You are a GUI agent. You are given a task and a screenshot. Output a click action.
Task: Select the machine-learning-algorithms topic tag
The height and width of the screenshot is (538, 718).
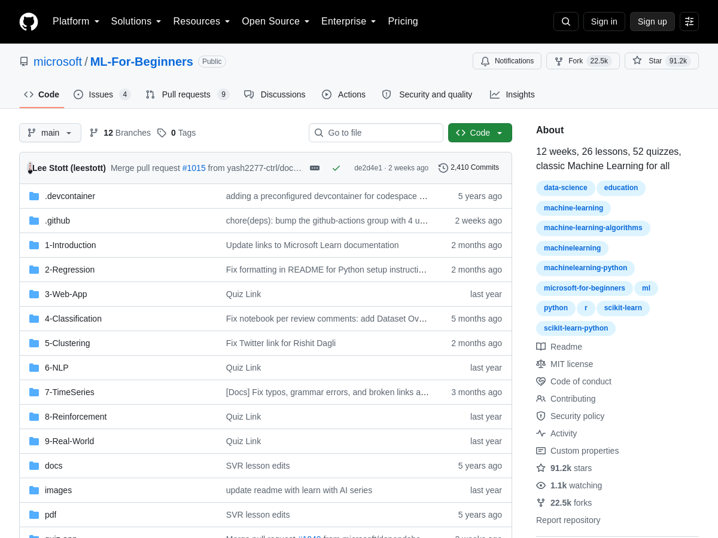click(x=593, y=228)
